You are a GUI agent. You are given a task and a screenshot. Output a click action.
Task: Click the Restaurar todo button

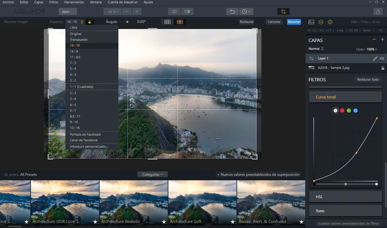pos(368,79)
